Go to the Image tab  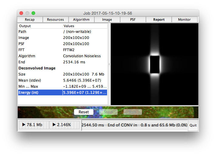pos(107,19)
